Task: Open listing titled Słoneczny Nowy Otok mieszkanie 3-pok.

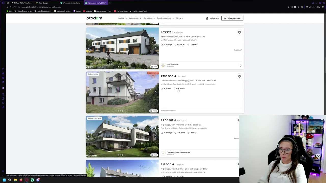Action: 183,37
